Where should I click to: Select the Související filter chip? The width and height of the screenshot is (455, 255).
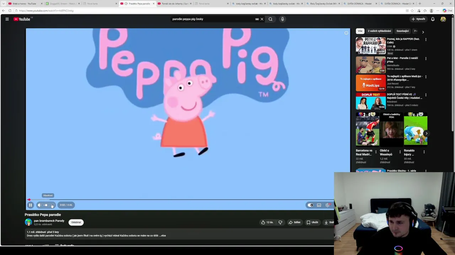(402, 31)
